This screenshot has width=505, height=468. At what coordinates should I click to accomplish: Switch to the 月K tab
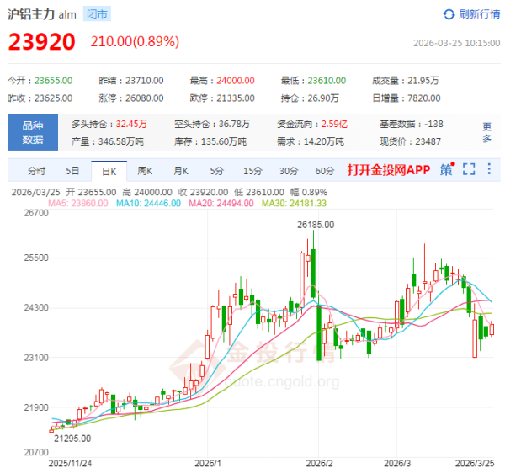tap(181, 171)
